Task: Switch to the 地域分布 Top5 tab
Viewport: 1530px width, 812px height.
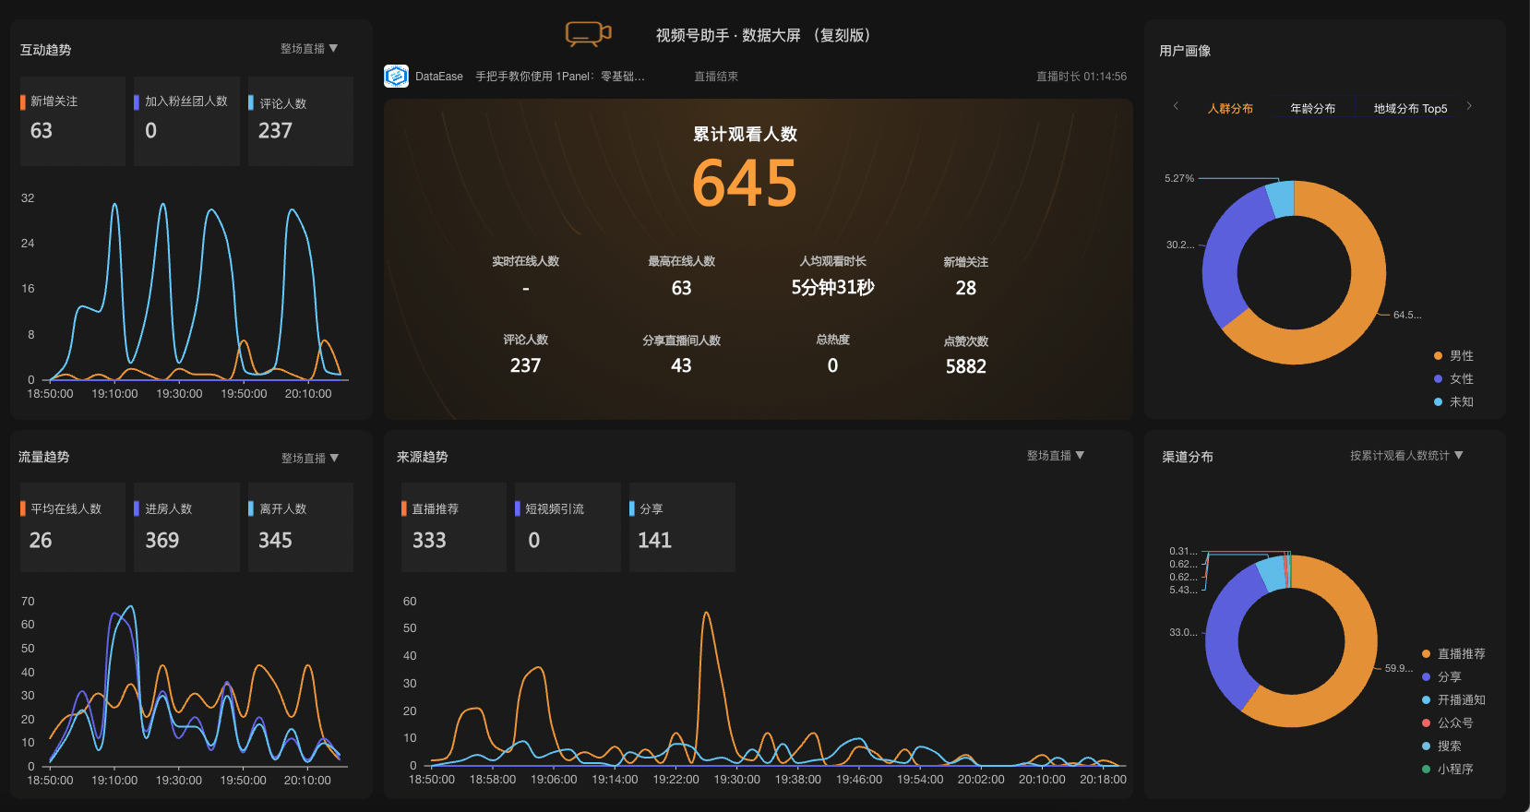Action: point(1410,109)
